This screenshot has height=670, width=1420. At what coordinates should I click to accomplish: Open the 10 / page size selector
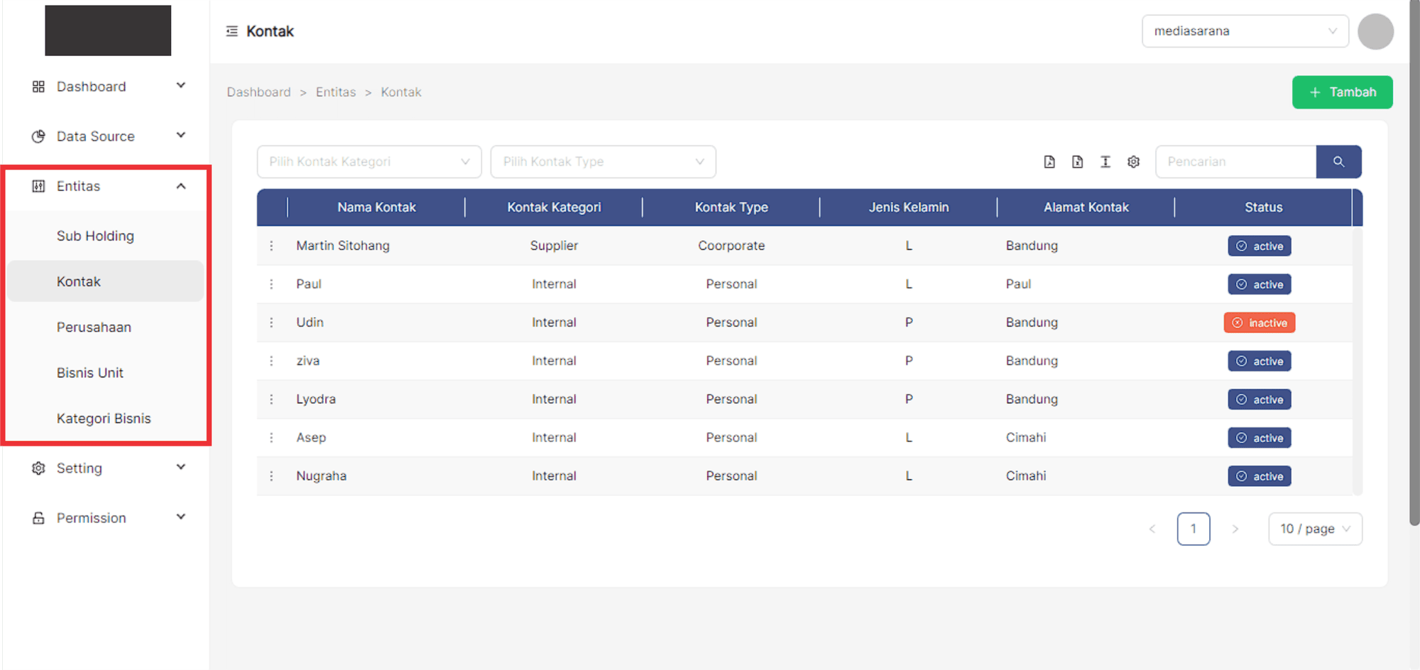pos(1314,529)
